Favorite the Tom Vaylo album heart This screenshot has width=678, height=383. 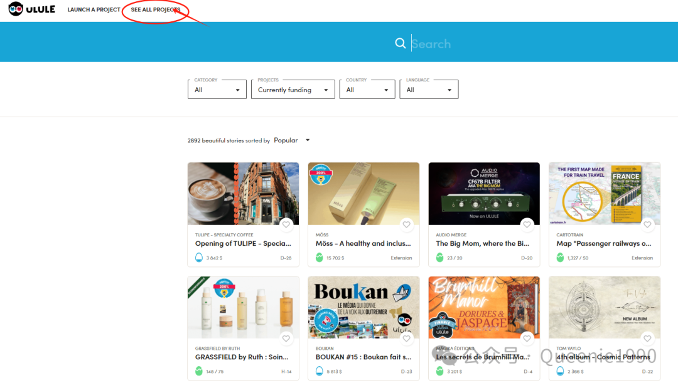(x=647, y=338)
